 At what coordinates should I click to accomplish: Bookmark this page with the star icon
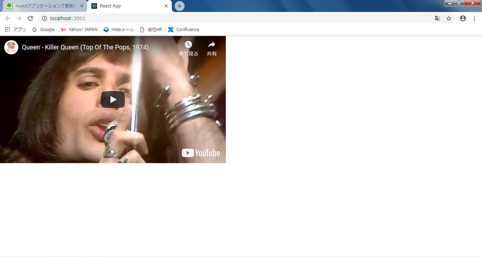tap(449, 18)
